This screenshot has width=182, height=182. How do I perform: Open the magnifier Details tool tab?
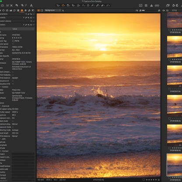pos(14,10)
